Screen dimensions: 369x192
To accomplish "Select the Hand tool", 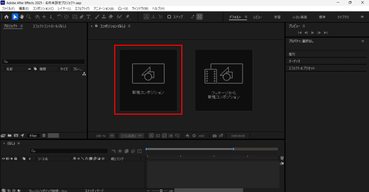I will [22, 17].
